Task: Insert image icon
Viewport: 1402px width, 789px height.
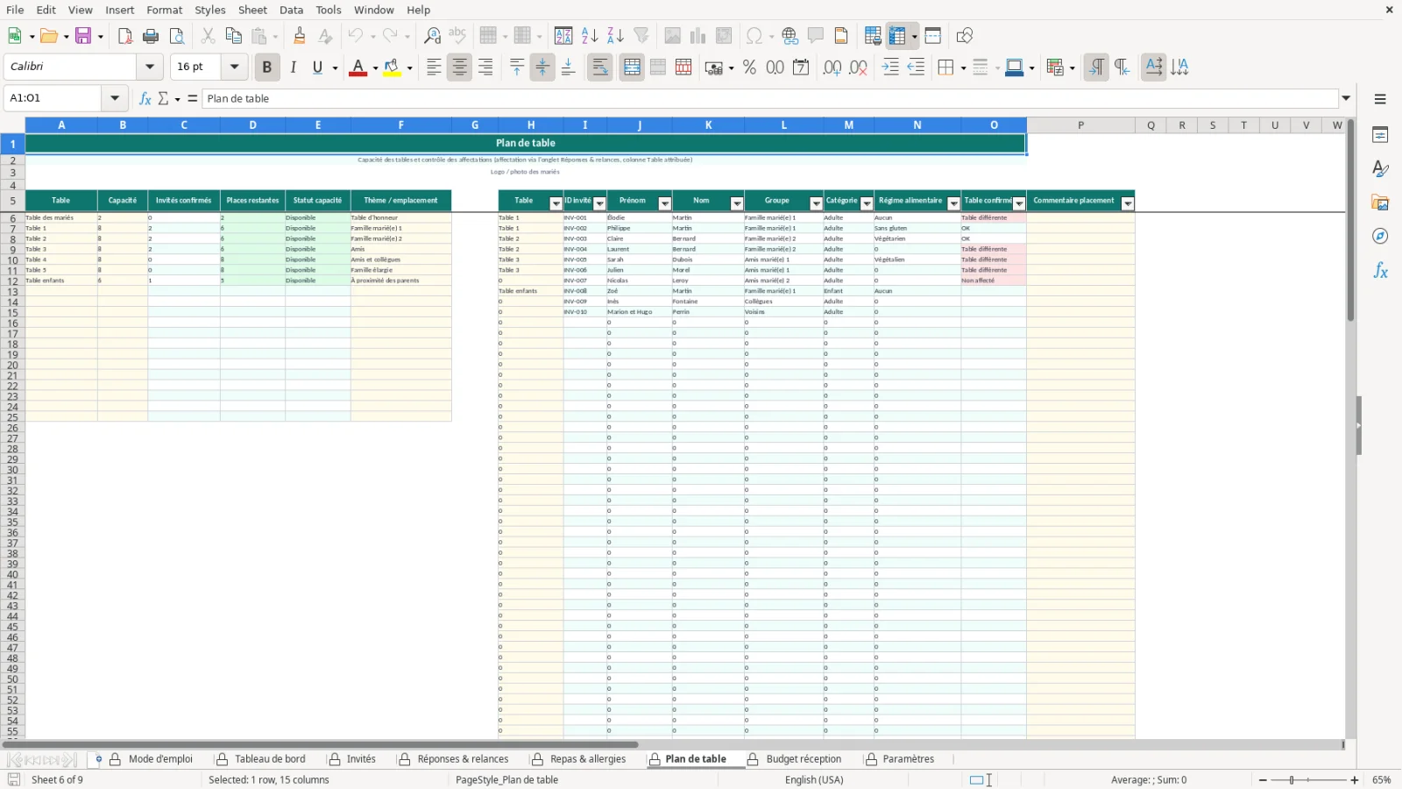Action: [x=672, y=36]
